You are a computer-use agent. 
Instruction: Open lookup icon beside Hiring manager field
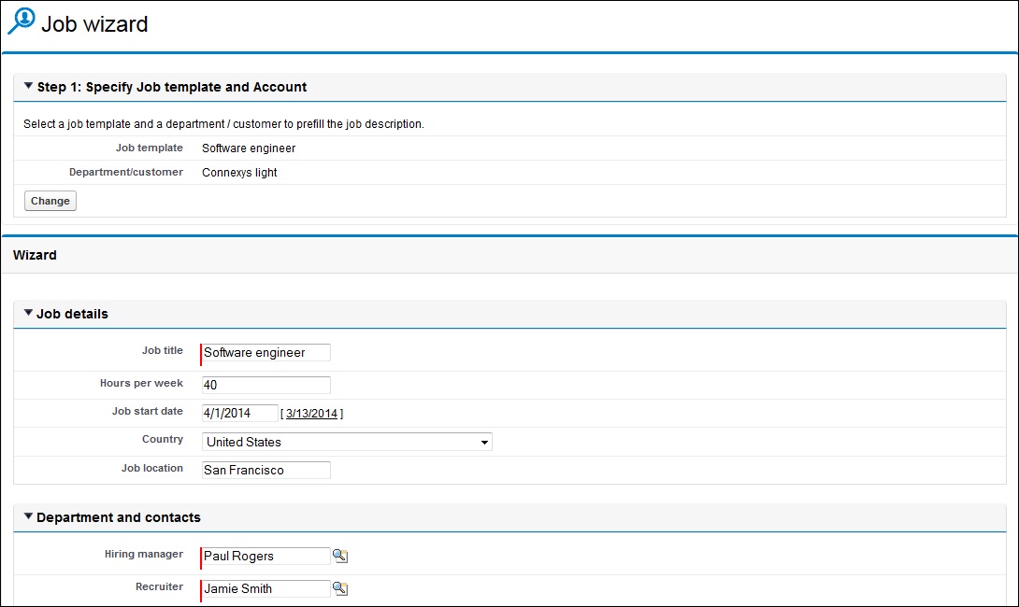(340, 556)
